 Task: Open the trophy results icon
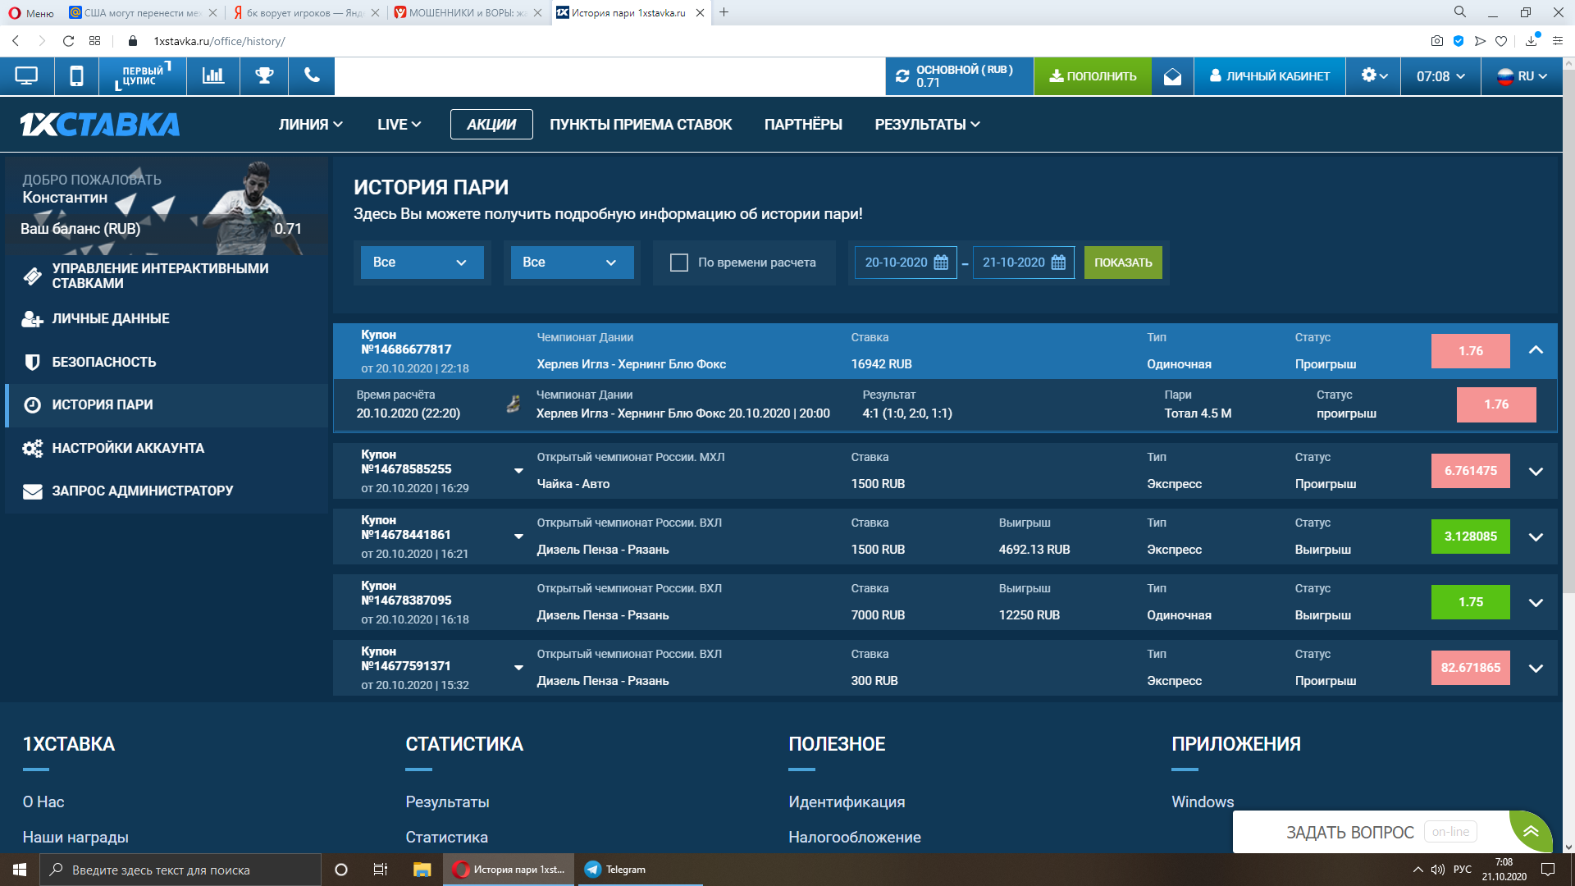tap(264, 76)
